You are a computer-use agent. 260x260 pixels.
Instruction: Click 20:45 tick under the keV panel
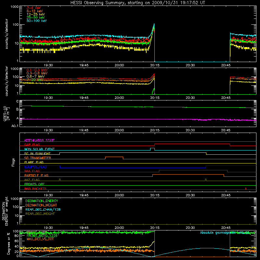(226, 65)
